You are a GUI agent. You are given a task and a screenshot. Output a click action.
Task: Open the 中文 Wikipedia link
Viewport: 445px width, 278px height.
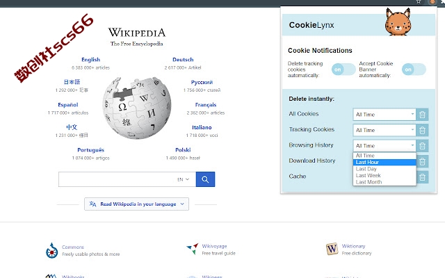pyautogui.click(x=72, y=127)
